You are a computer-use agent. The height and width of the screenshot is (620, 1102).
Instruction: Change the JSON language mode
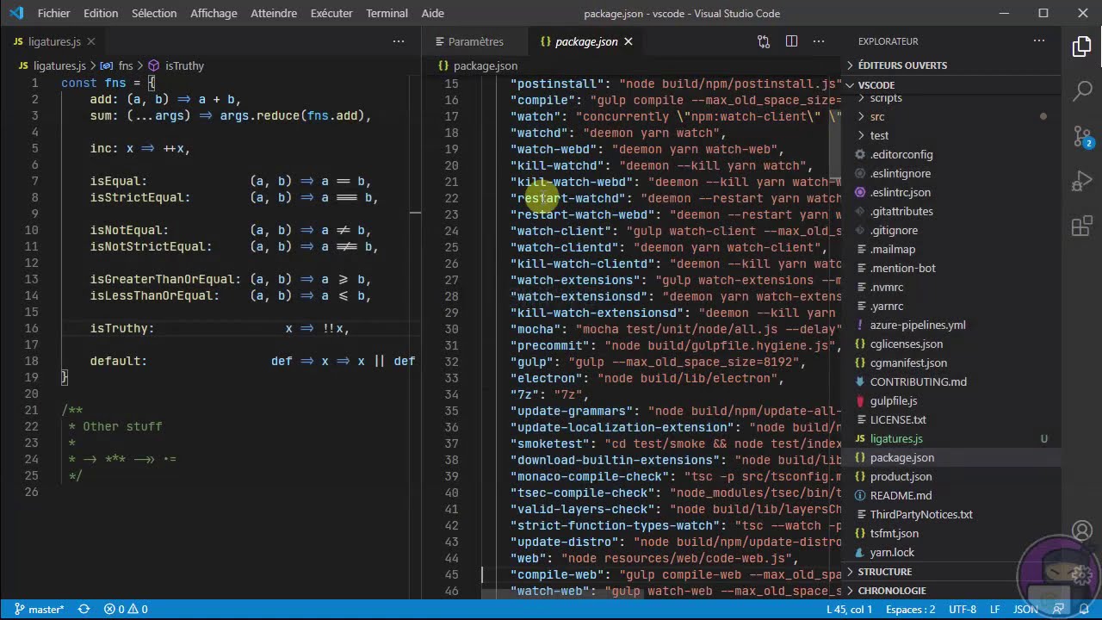(1025, 609)
